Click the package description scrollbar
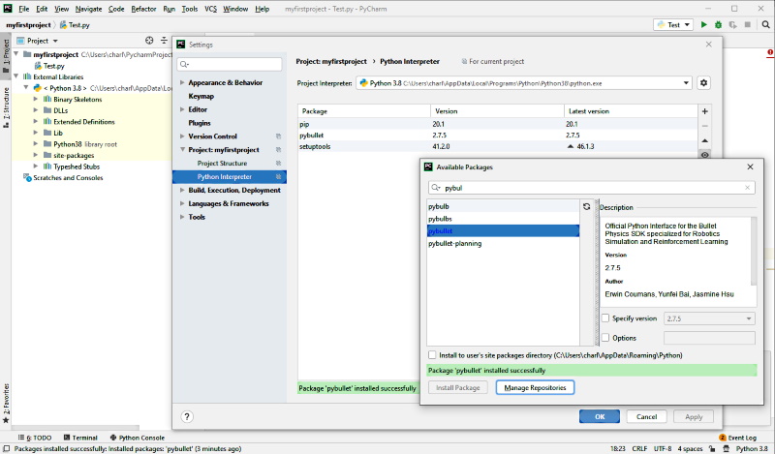Image resolution: width=775 pixels, height=454 pixels. pos(754,252)
